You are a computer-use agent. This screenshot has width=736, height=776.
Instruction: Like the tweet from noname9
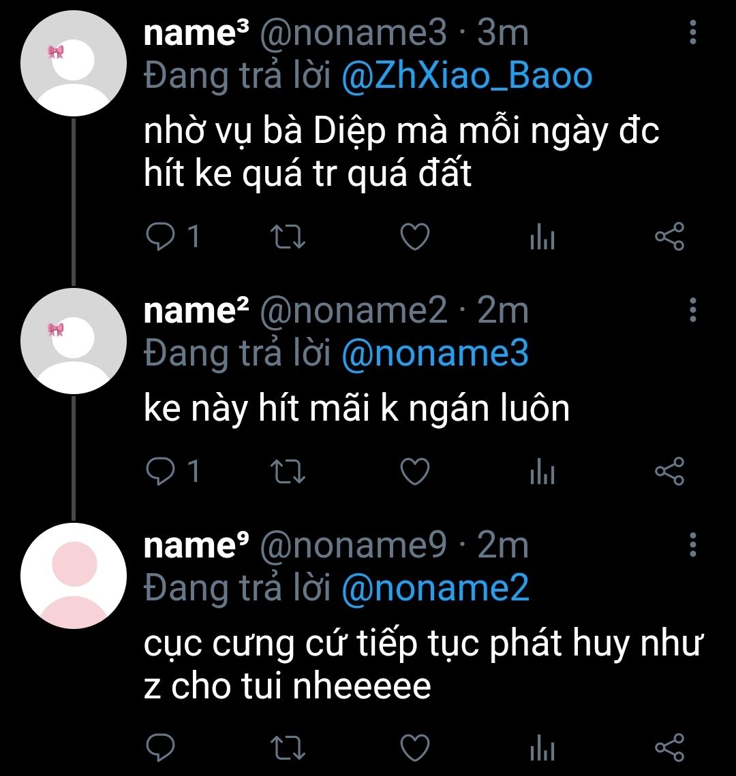(x=414, y=747)
